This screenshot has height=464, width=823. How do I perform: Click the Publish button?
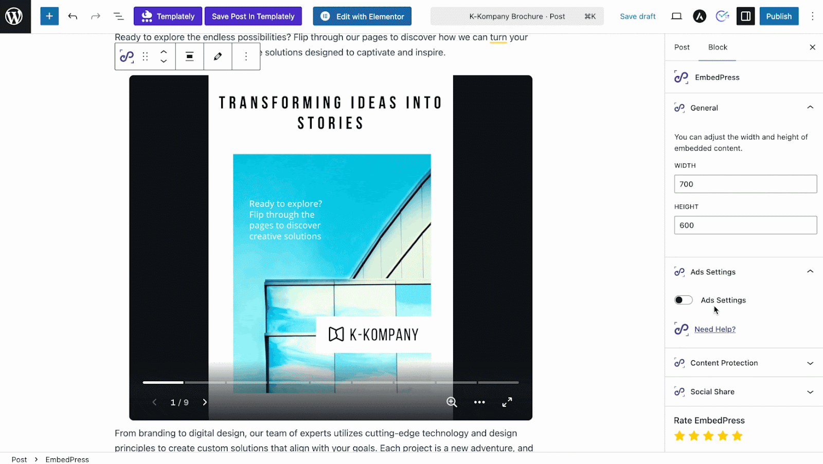pos(779,16)
